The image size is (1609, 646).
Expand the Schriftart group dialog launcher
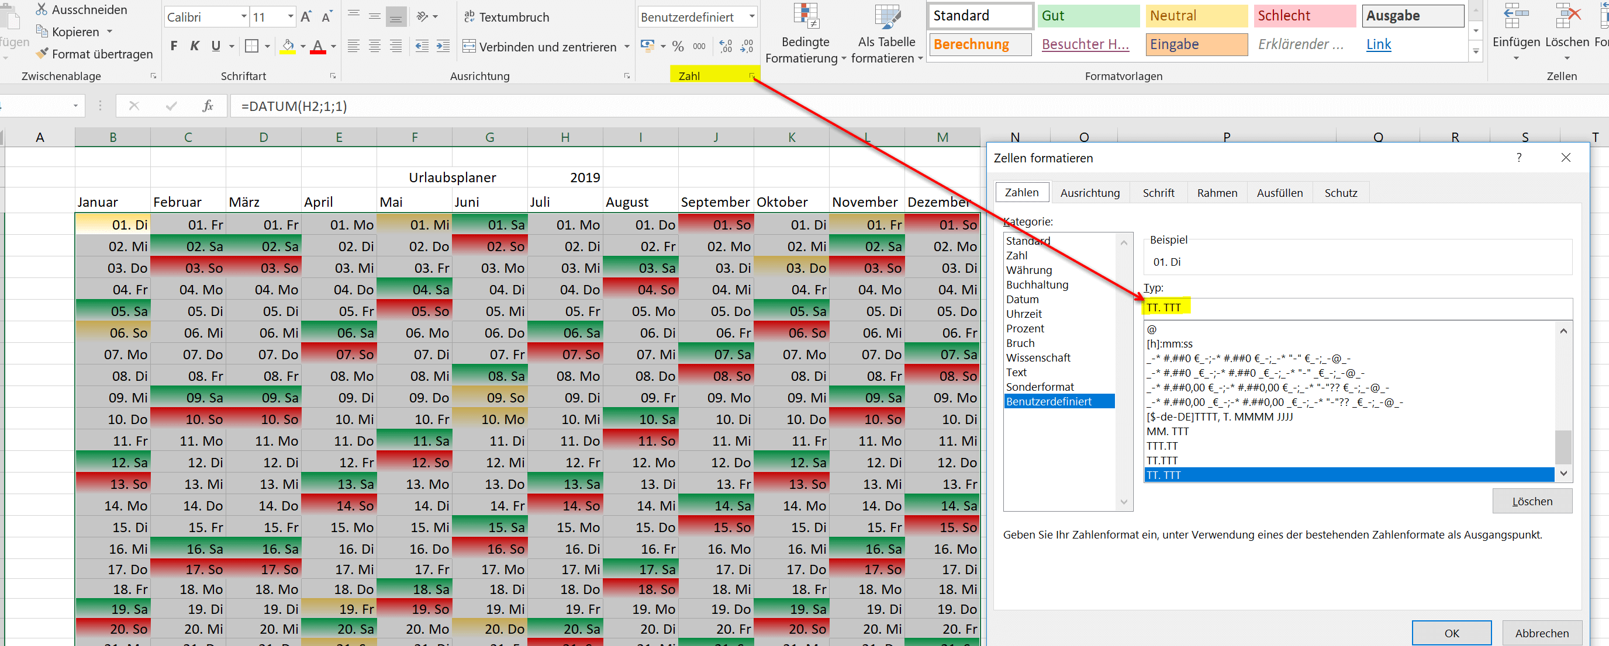[333, 76]
